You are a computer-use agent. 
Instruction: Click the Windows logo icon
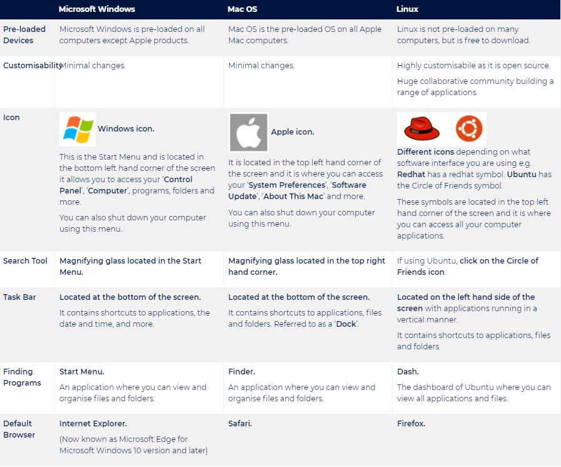[x=78, y=130]
